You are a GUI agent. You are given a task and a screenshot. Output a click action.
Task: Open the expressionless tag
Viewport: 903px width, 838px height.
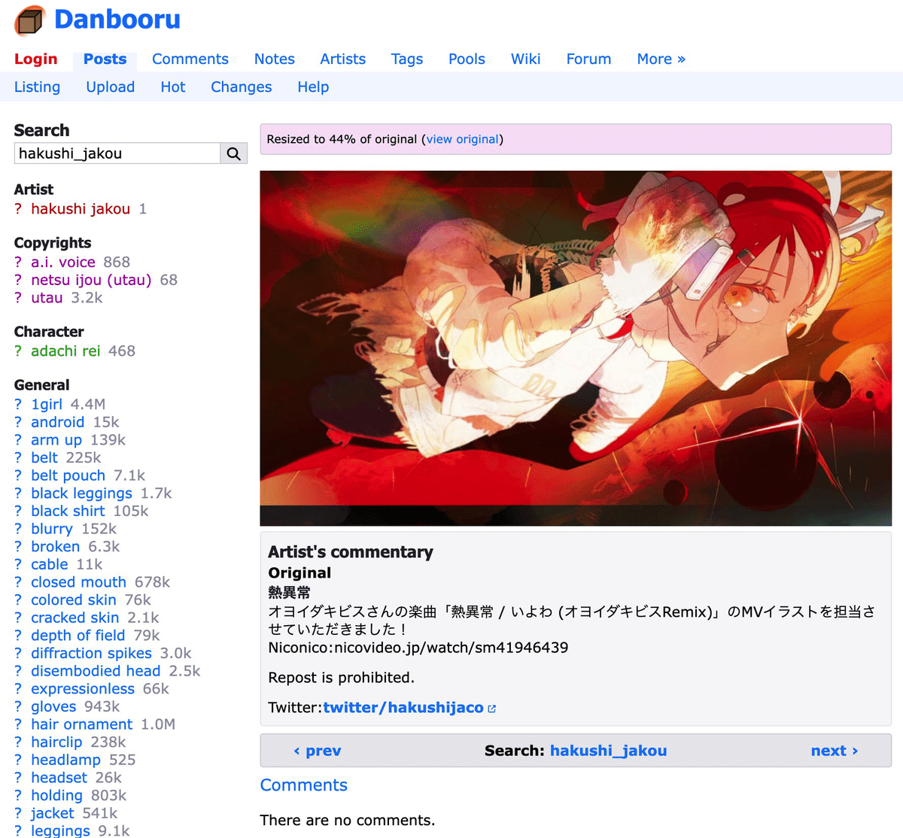pyautogui.click(x=83, y=689)
